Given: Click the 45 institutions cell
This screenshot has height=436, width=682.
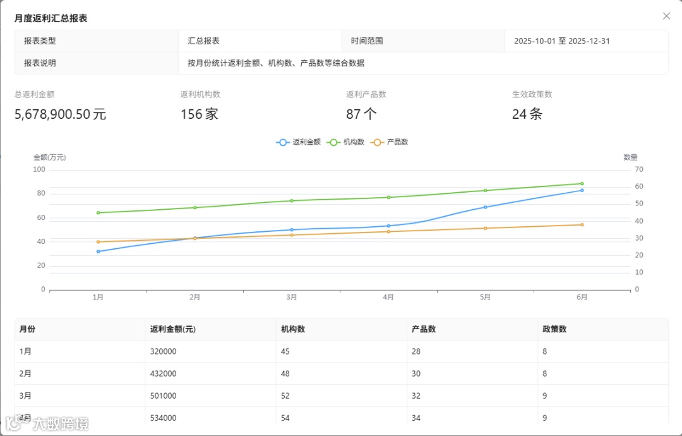Looking at the screenshot, I should [x=342, y=351].
